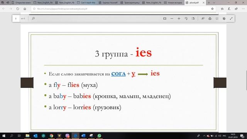Screen dimensions: 247x139
Task: Print the PDF document
Action: click(210, 19)
